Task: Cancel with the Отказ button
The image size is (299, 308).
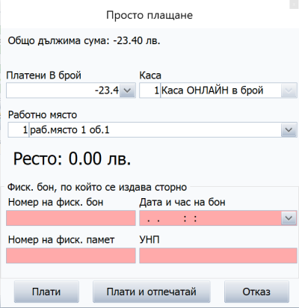Action: [x=256, y=292]
